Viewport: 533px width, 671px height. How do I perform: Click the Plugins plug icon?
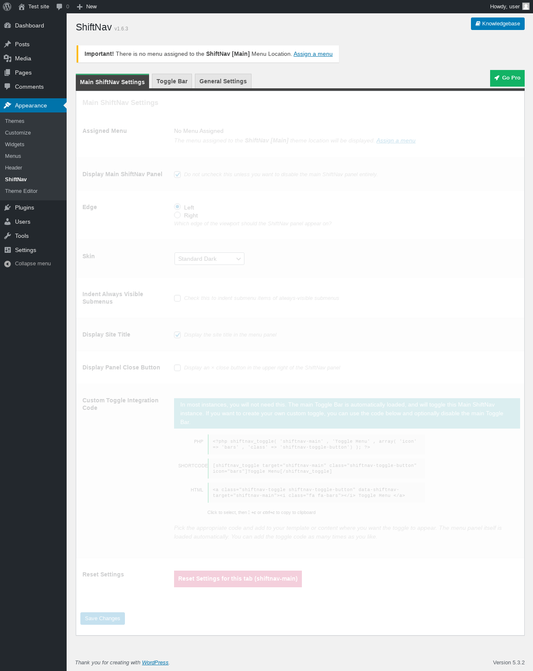point(7,207)
